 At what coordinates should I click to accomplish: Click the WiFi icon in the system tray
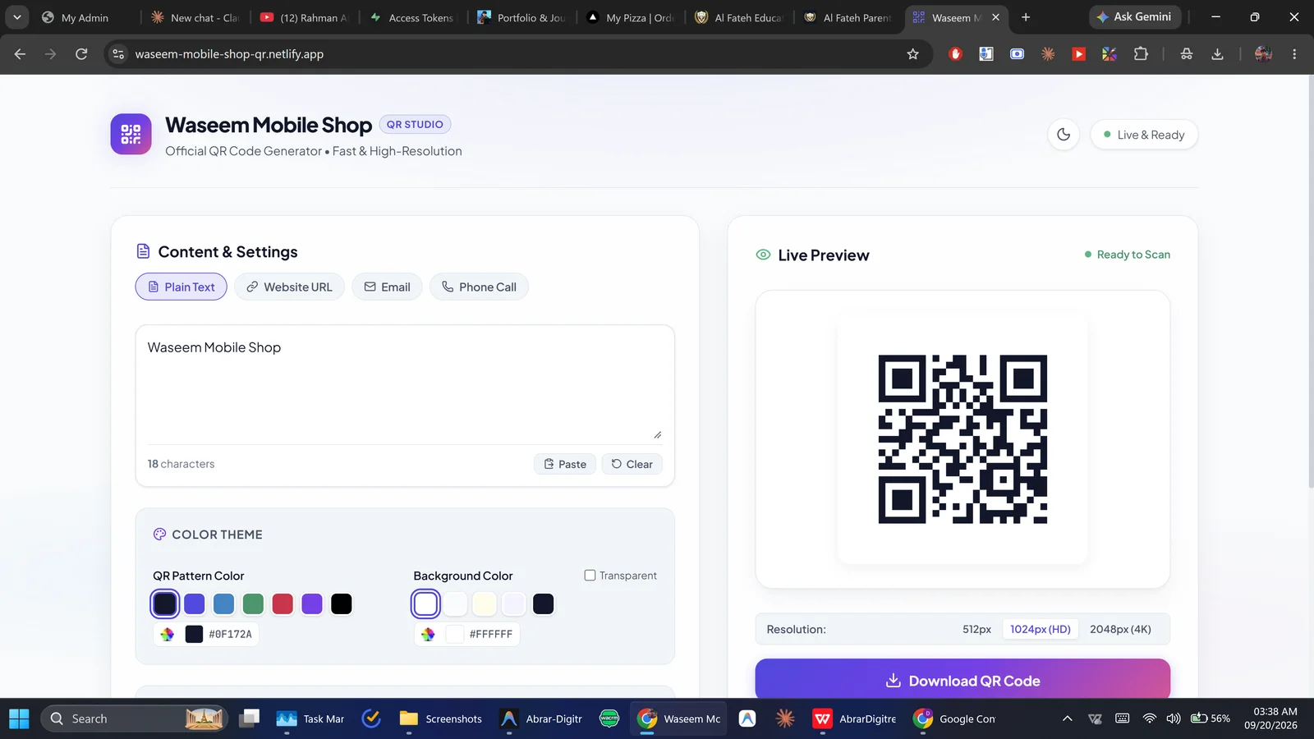pos(1150,718)
